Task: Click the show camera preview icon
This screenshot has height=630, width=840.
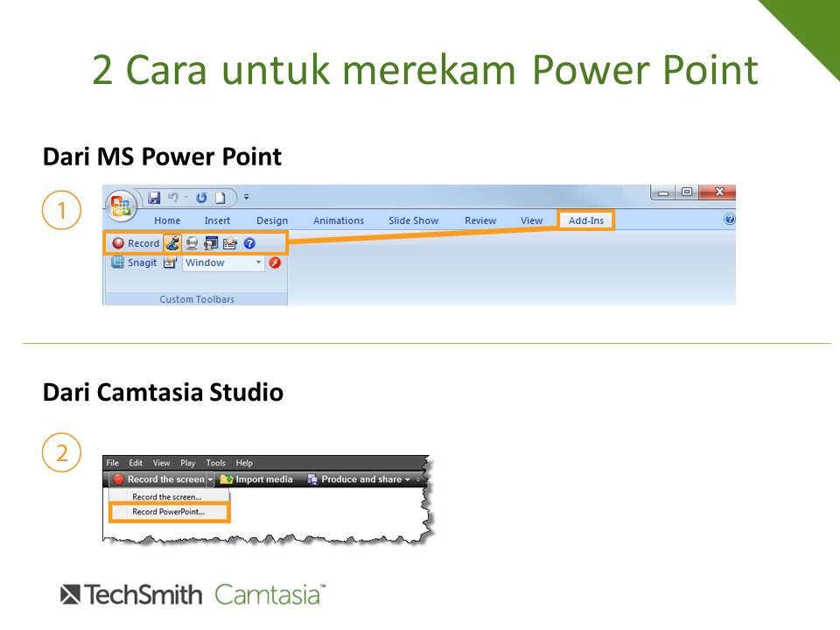Action: point(211,244)
